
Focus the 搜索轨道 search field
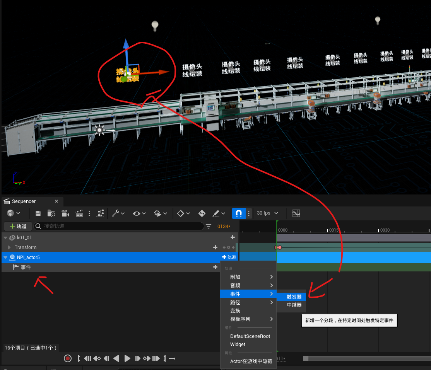point(119,226)
